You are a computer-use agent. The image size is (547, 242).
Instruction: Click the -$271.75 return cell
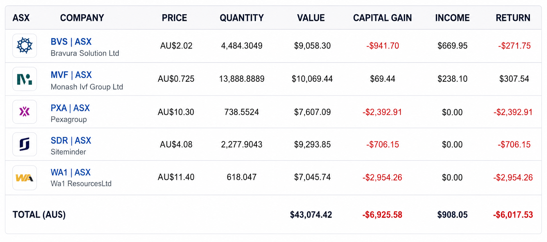click(514, 46)
